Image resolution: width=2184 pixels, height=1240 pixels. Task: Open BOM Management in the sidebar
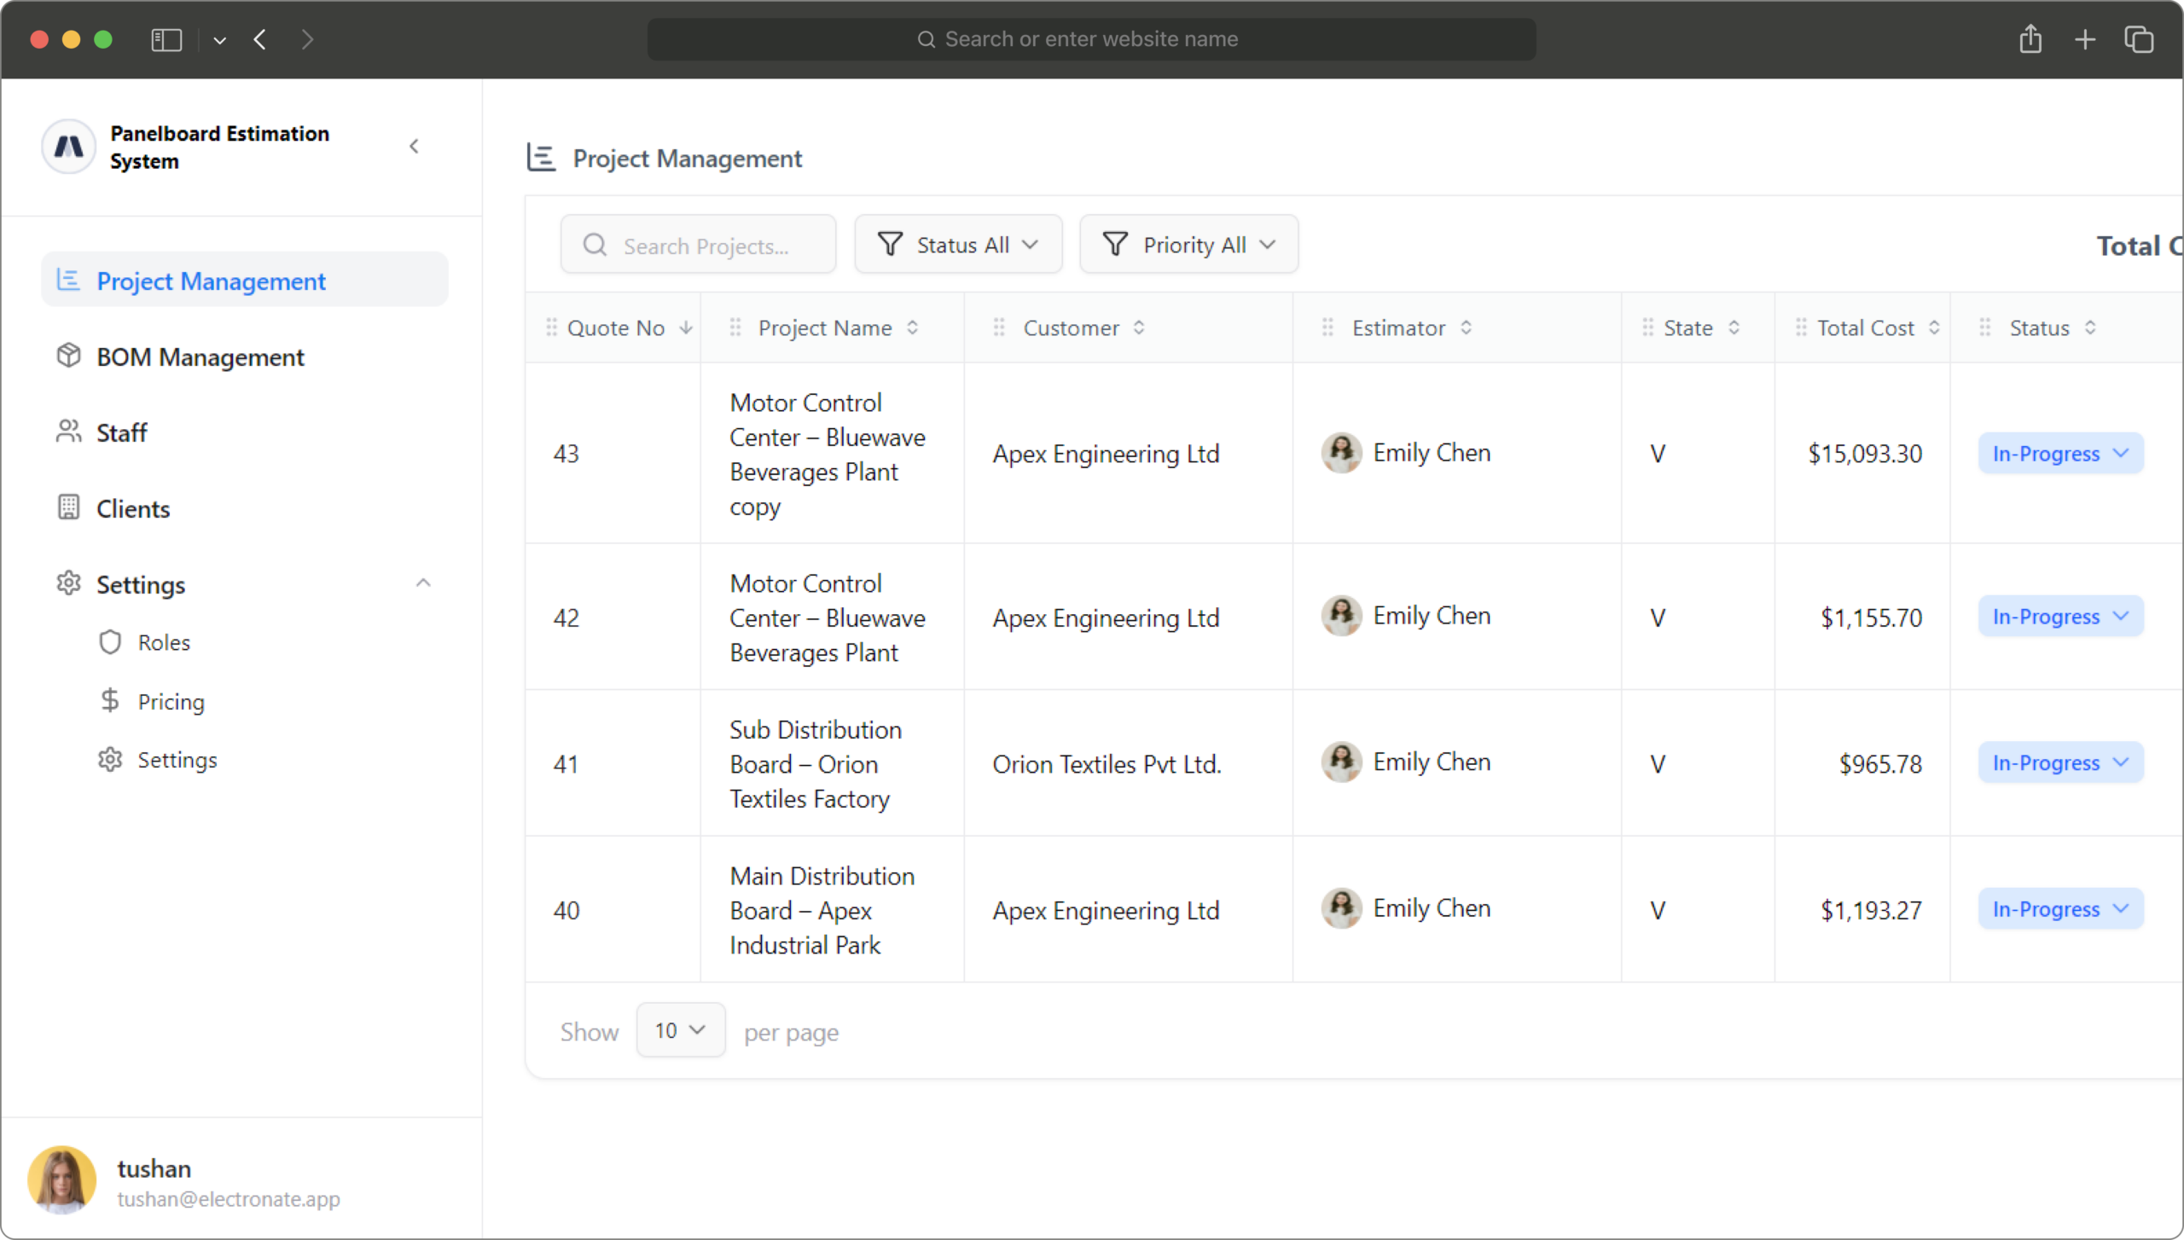[200, 356]
